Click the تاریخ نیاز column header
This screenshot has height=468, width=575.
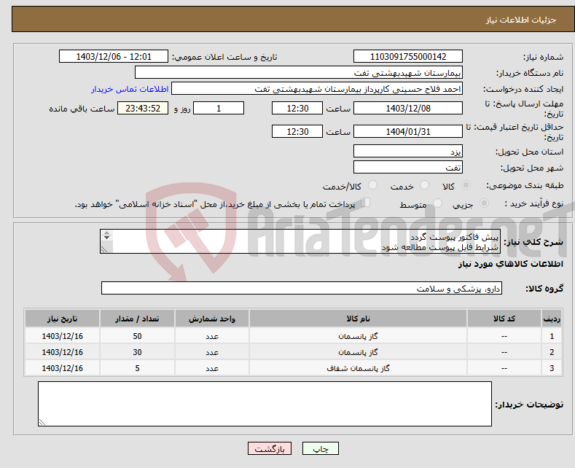tap(63, 319)
